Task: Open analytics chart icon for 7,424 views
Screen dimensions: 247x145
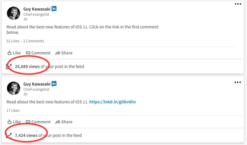Action: point(9,135)
